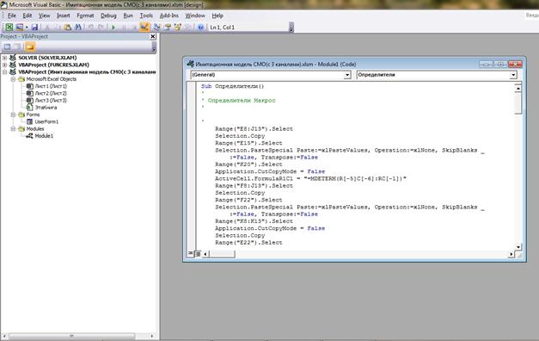Toggle Design Mode icon in toolbar
Image resolution: width=539 pixels, height=341 pixels.
click(144, 27)
